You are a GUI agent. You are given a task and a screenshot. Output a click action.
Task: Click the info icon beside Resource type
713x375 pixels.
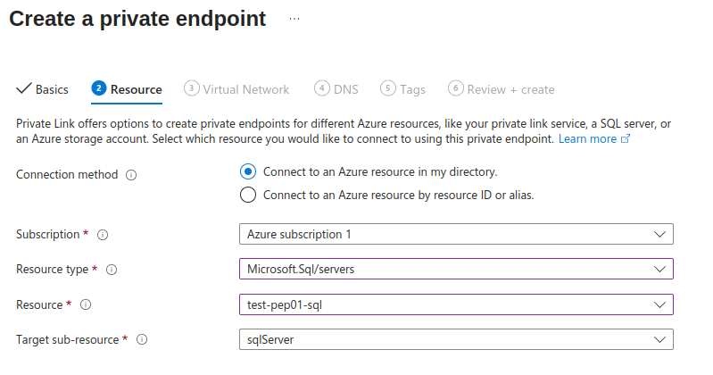point(112,270)
